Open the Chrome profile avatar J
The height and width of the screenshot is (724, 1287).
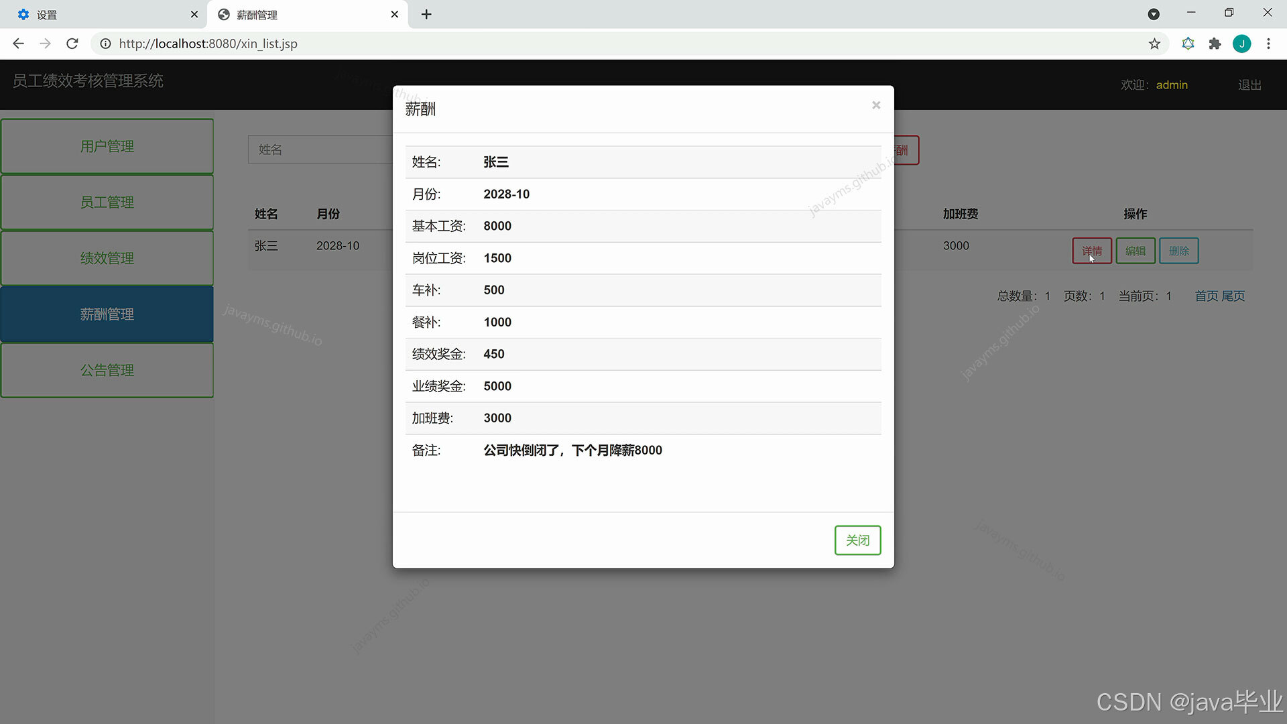pos(1241,44)
